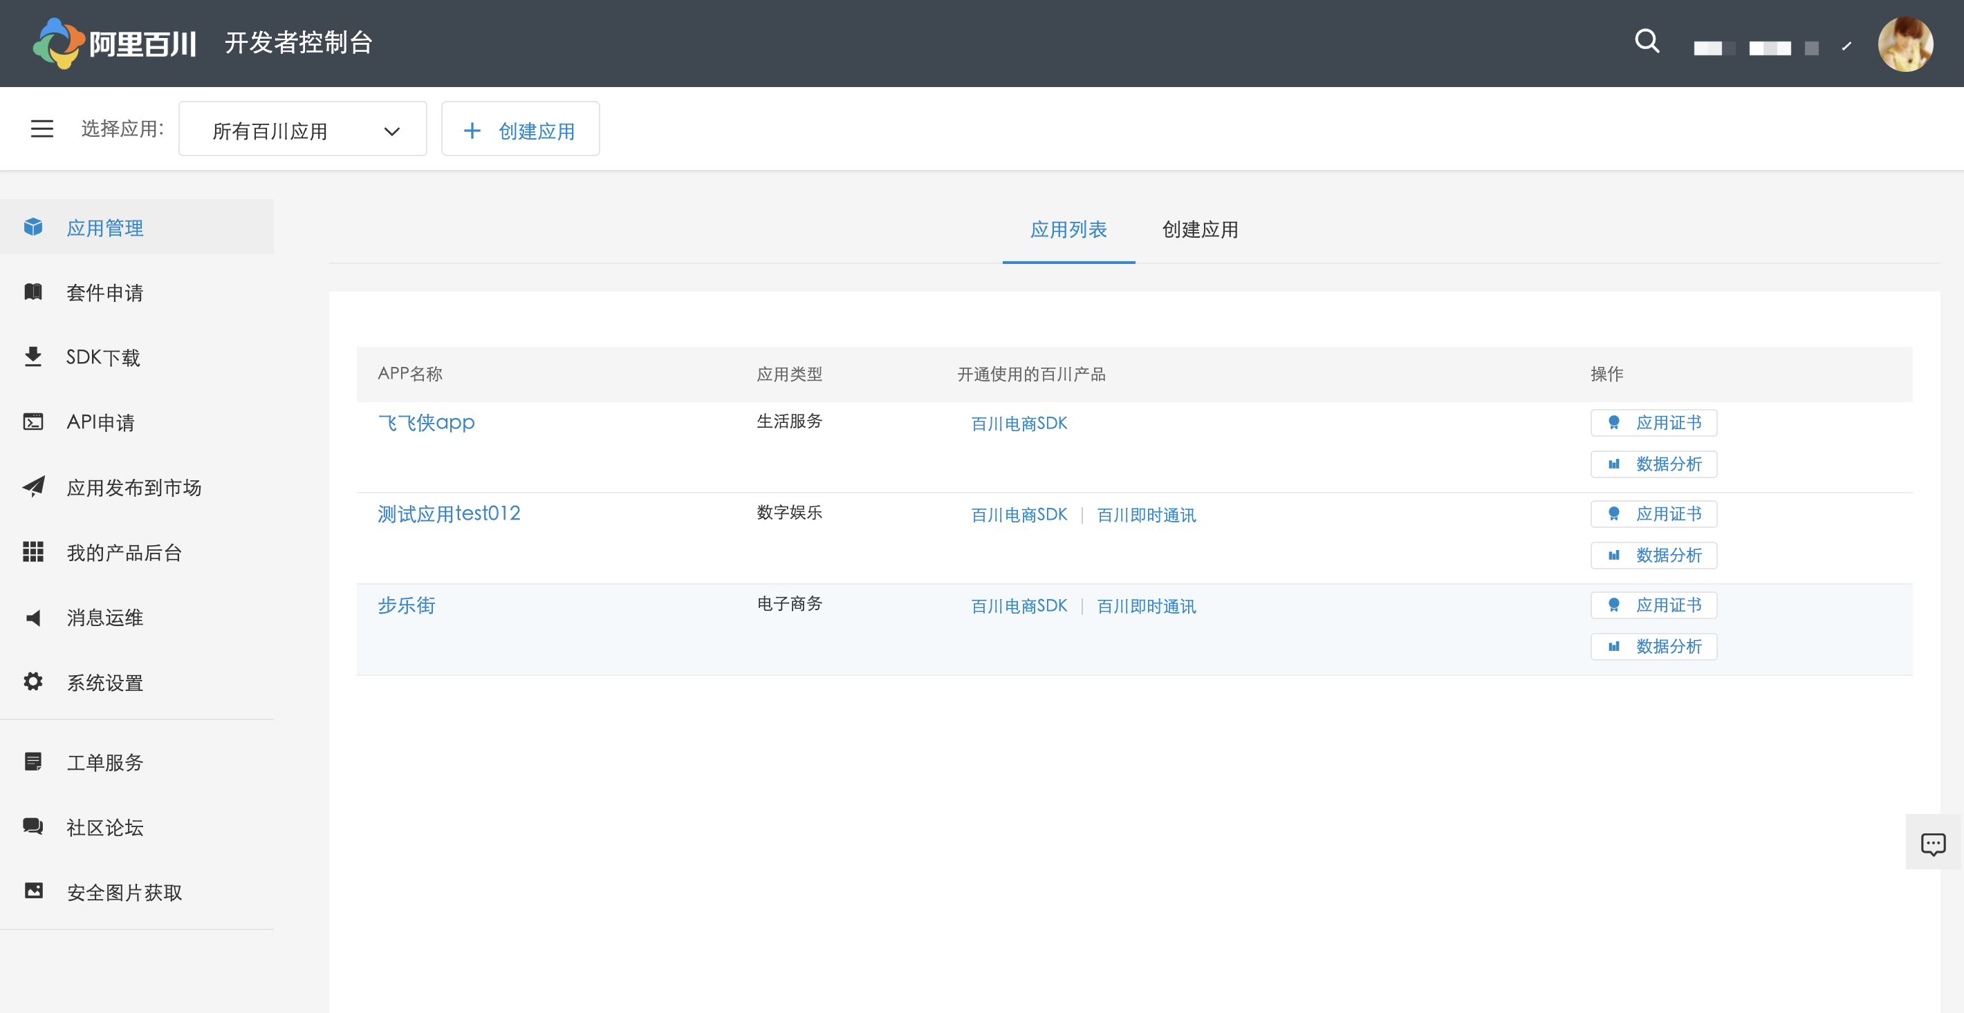The height and width of the screenshot is (1013, 1964).
Task: Click the 开发者控制台 header title
Action: point(299,43)
